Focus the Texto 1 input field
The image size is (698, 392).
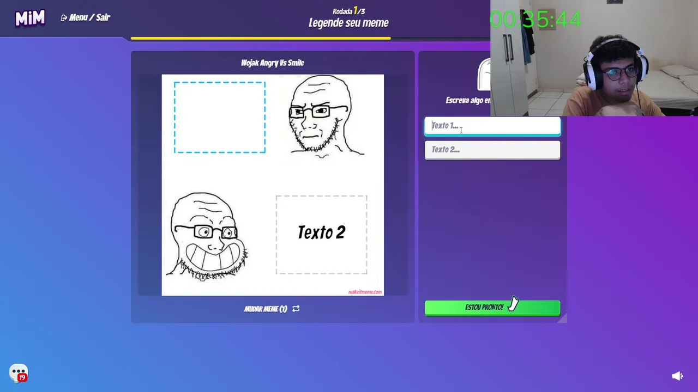(492, 126)
